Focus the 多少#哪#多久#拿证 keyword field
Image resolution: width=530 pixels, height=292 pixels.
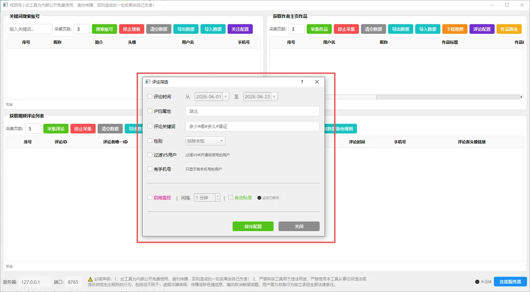253,126
